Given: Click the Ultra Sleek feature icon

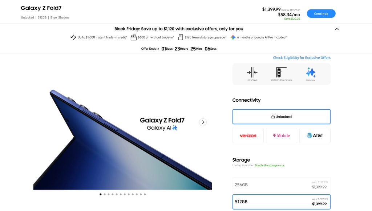Looking at the screenshot, I should [x=252, y=72].
